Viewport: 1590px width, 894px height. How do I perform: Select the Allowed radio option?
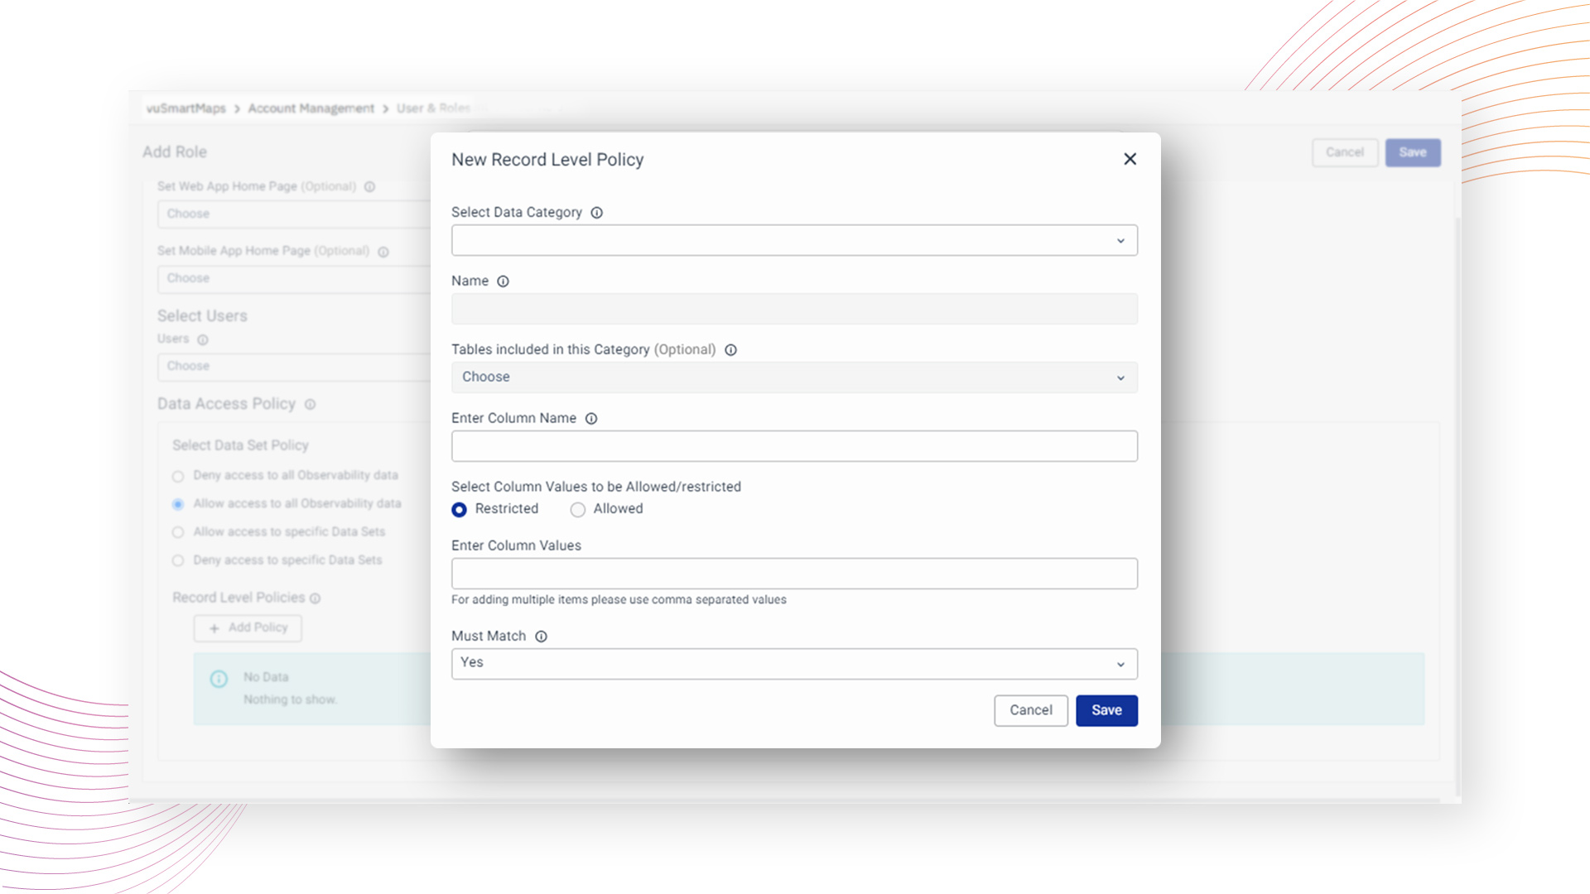click(578, 510)
